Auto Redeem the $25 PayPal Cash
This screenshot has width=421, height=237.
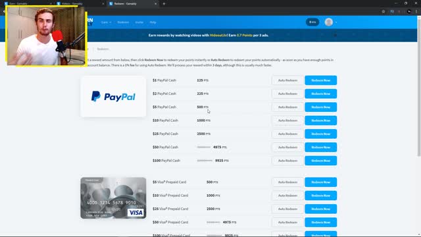click(x=287, y=134)
